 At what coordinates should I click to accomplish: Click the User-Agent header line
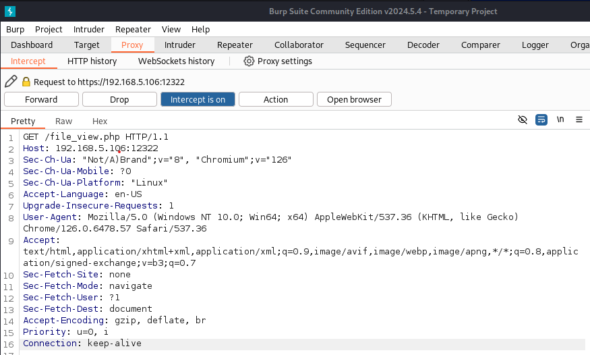click(270, 223)
